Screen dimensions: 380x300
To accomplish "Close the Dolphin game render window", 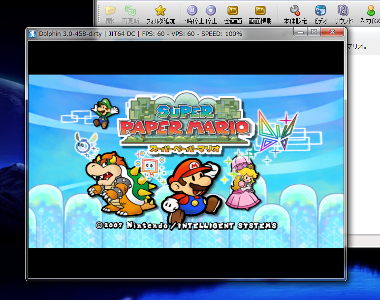I will [332, 32].
